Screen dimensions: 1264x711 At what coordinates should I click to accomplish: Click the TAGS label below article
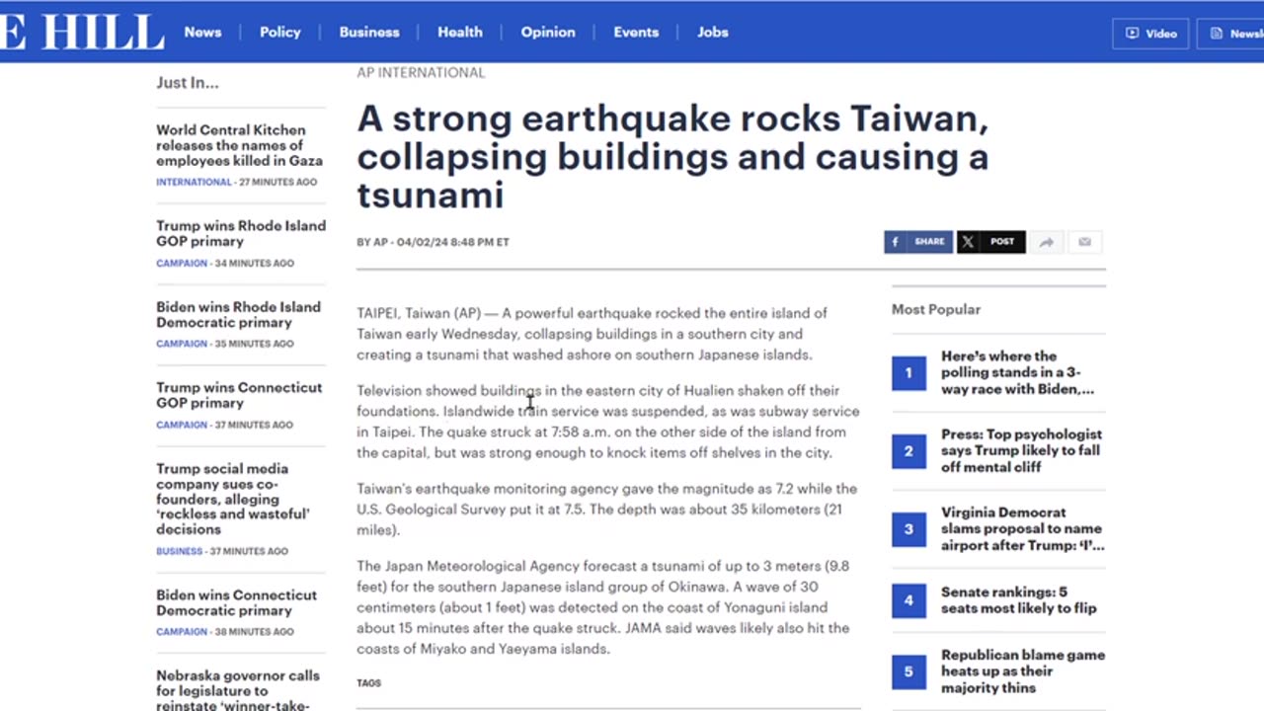368,683
